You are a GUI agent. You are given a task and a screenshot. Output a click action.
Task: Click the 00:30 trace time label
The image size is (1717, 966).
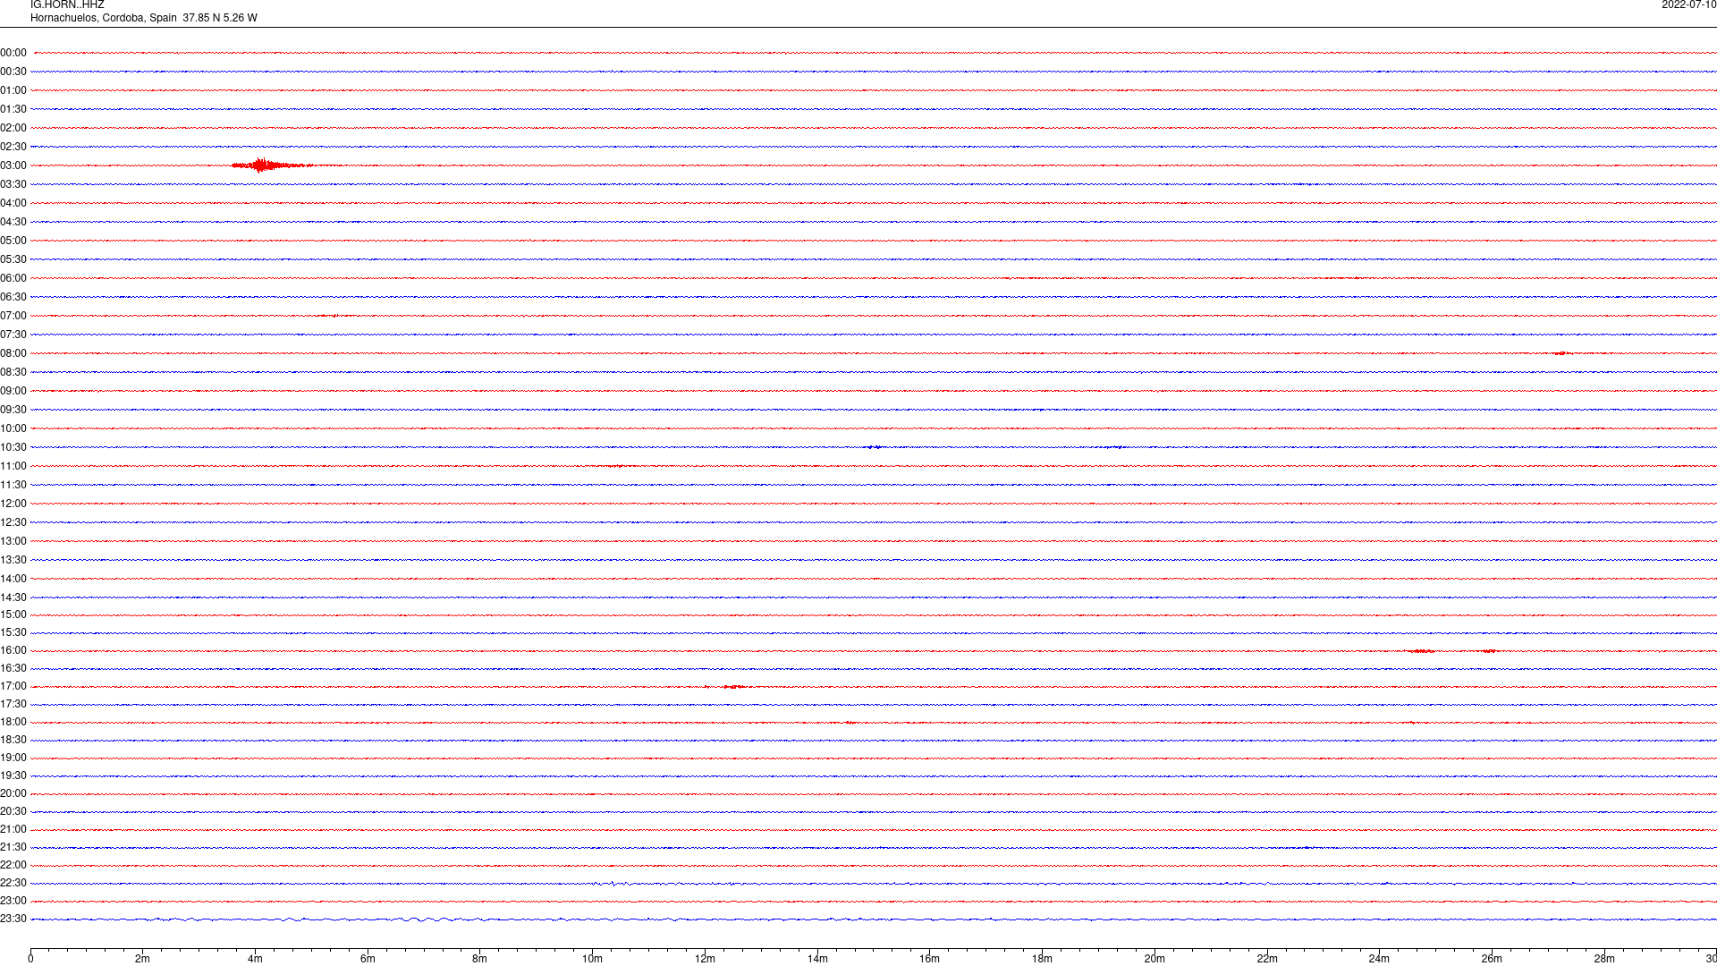pos(13,72)
